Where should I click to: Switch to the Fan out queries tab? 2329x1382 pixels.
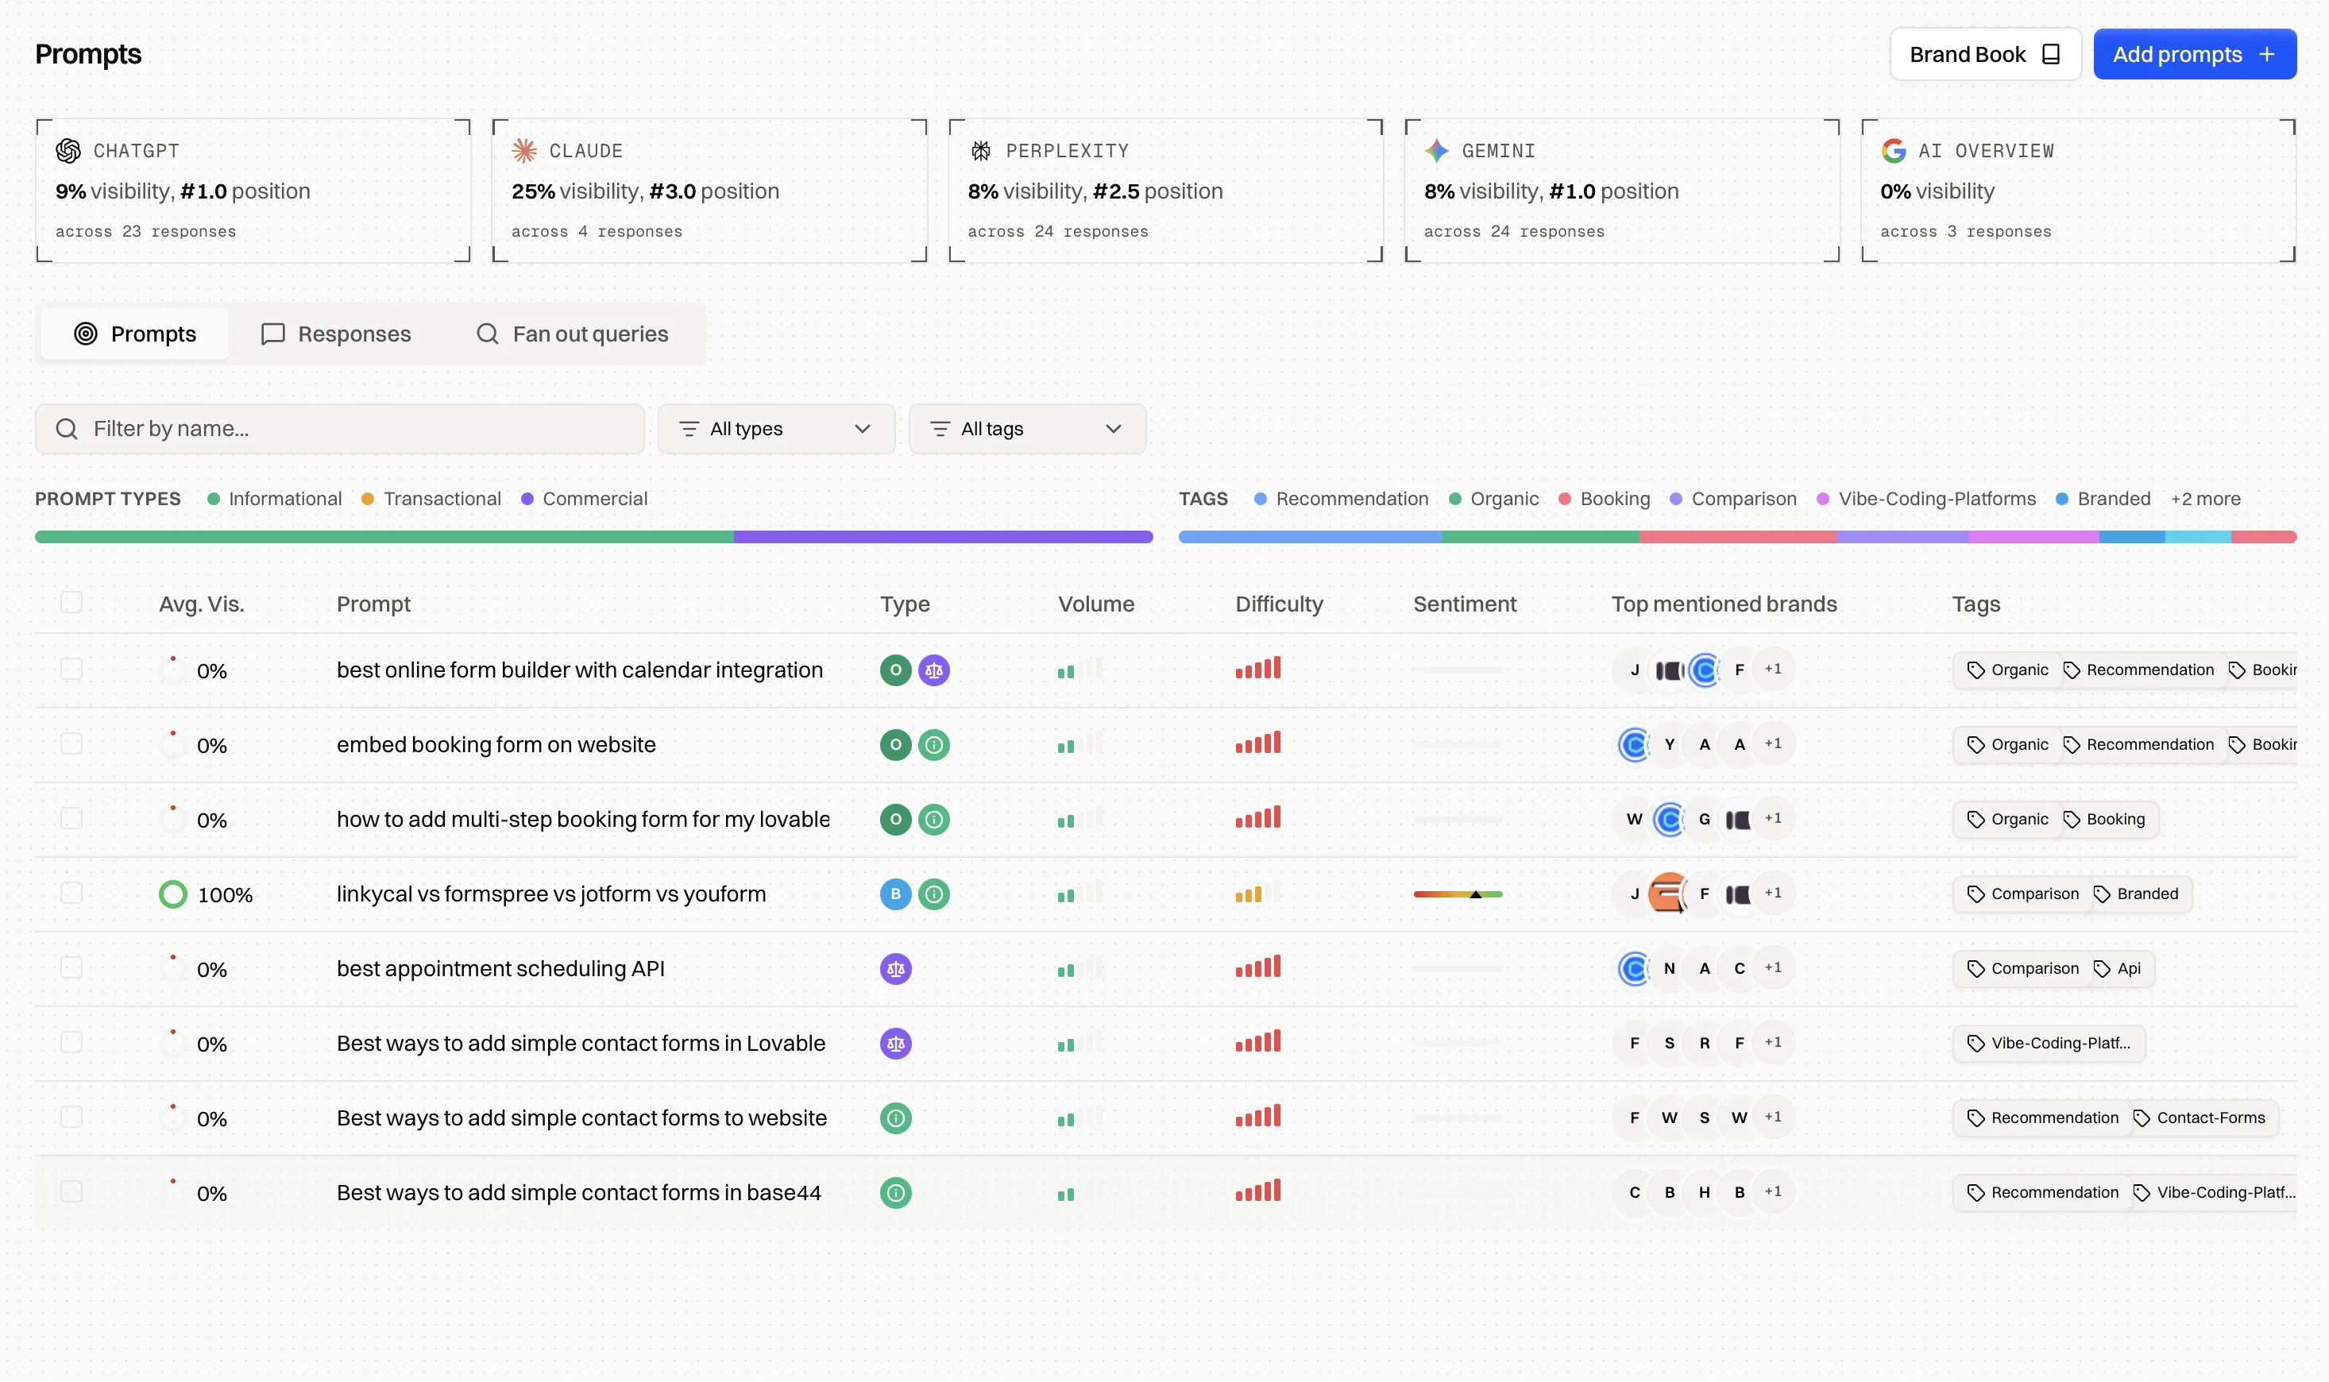point(573,334)
